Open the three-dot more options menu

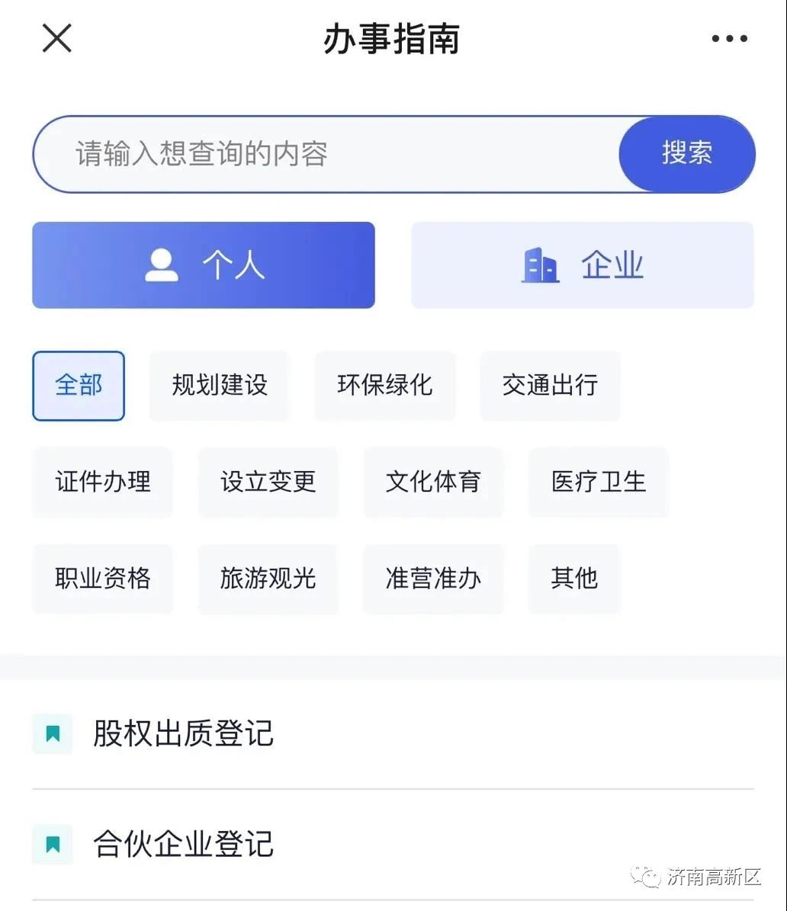[730, 38]
